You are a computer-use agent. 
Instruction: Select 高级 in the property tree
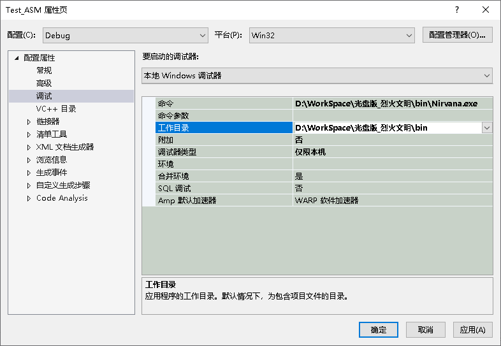pyautogui.click(x=44, y=83)
